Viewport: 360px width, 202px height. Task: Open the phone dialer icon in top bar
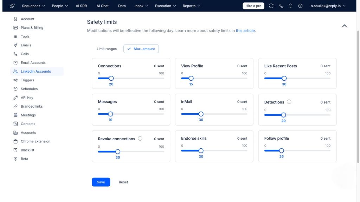pos(281,6)
